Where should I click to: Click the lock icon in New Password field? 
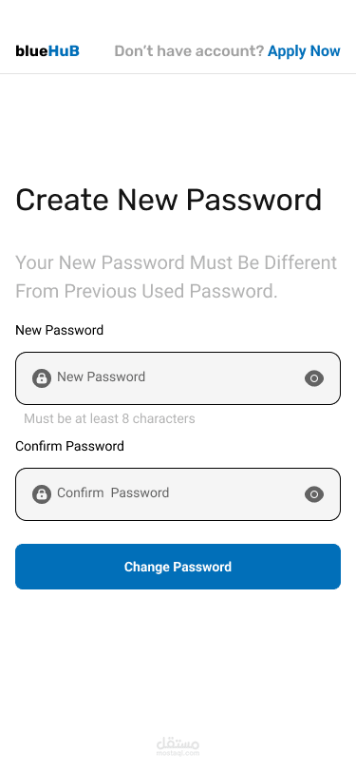point(42,378)
